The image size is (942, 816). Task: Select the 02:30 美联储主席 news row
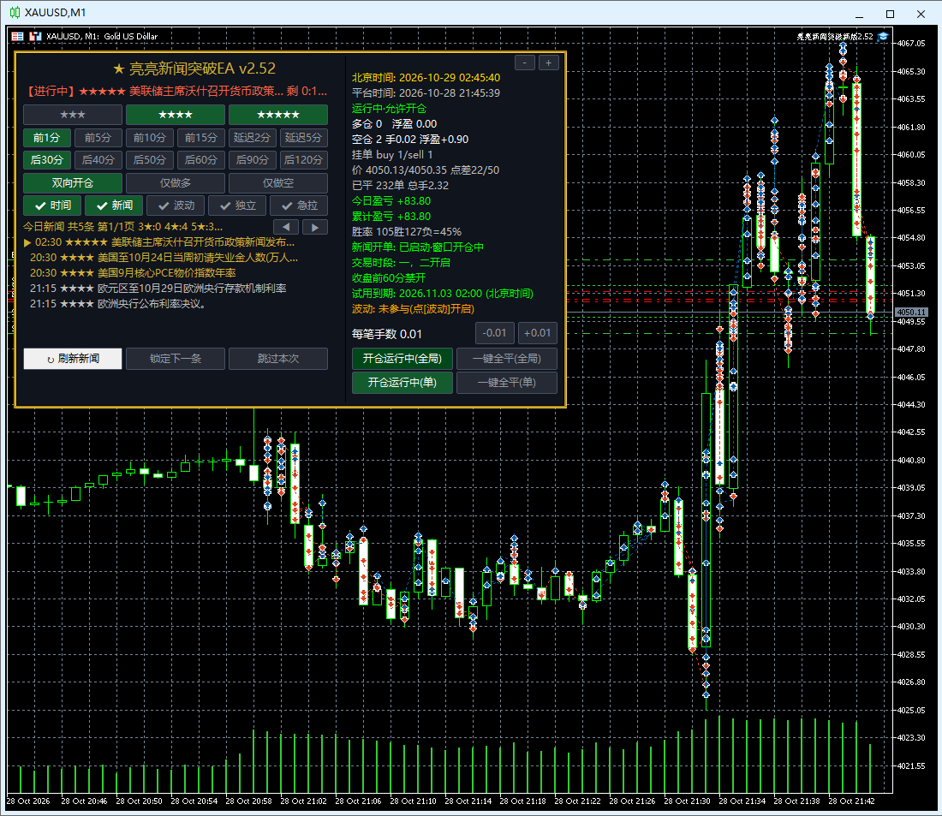[160, 243]
